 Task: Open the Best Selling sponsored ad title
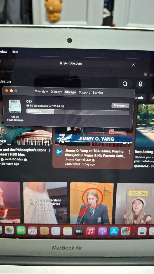(x=144, y=152)
